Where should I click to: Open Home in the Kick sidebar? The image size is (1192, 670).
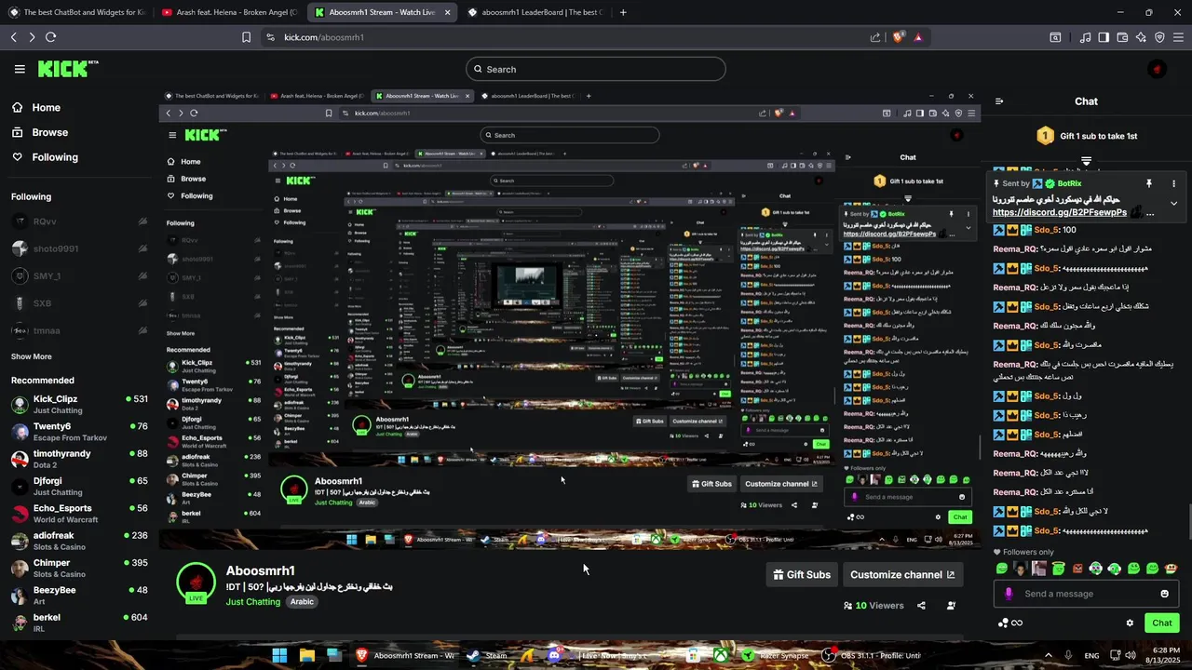tap(37, 107)
